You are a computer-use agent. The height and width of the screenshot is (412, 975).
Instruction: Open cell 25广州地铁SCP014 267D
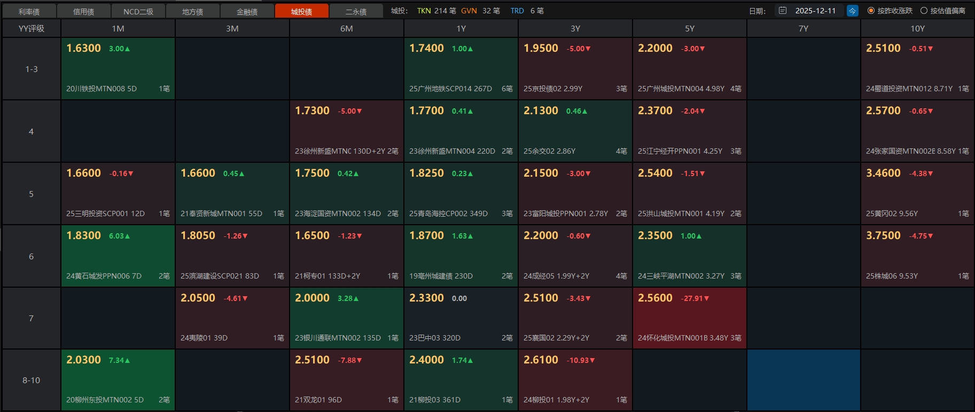(x=461, y=69)
